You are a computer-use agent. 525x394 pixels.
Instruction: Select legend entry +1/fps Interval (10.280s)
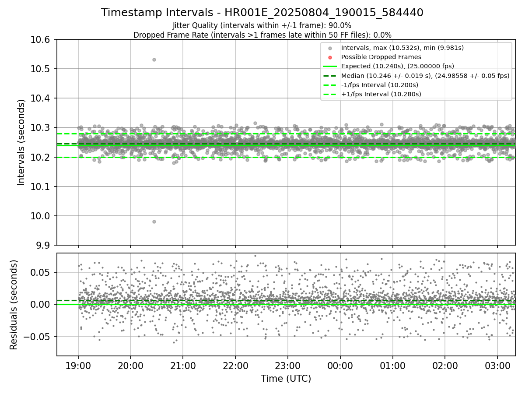point(381,94)
